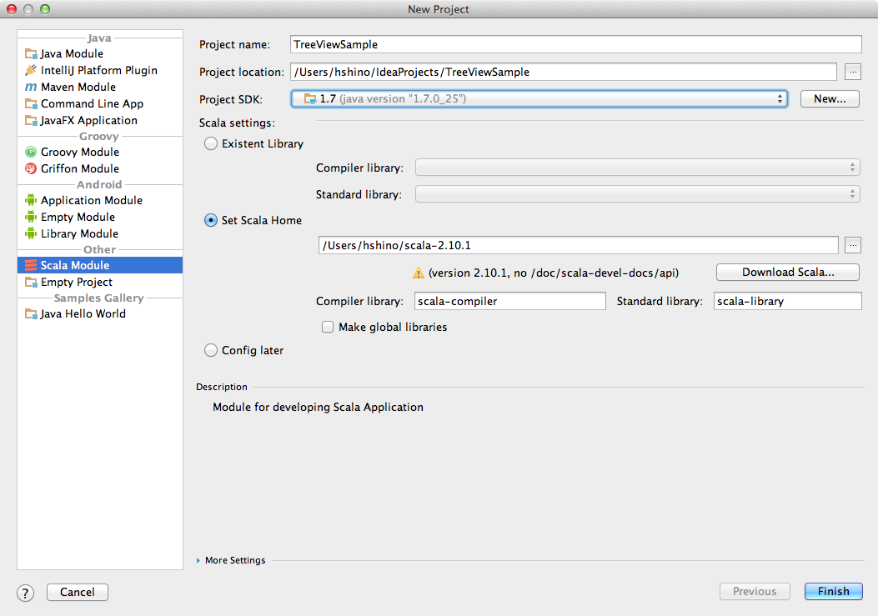Viewport: 878px width, 616px height.
Task: Click the Griffon Module red icon
Action: pos(31,168)
